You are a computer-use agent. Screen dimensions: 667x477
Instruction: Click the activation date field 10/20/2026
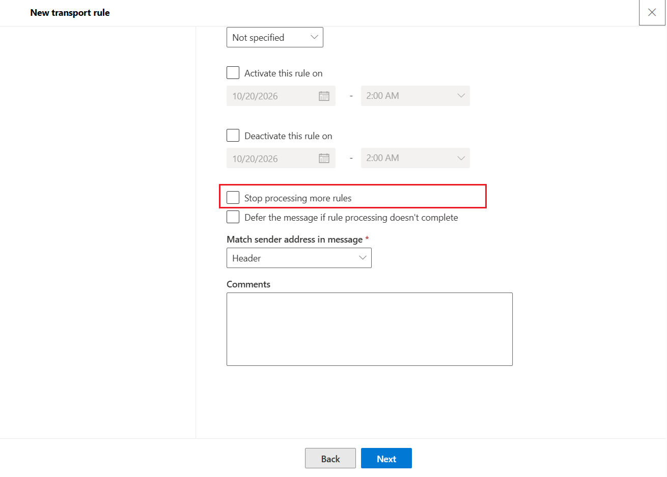point(281,96)
